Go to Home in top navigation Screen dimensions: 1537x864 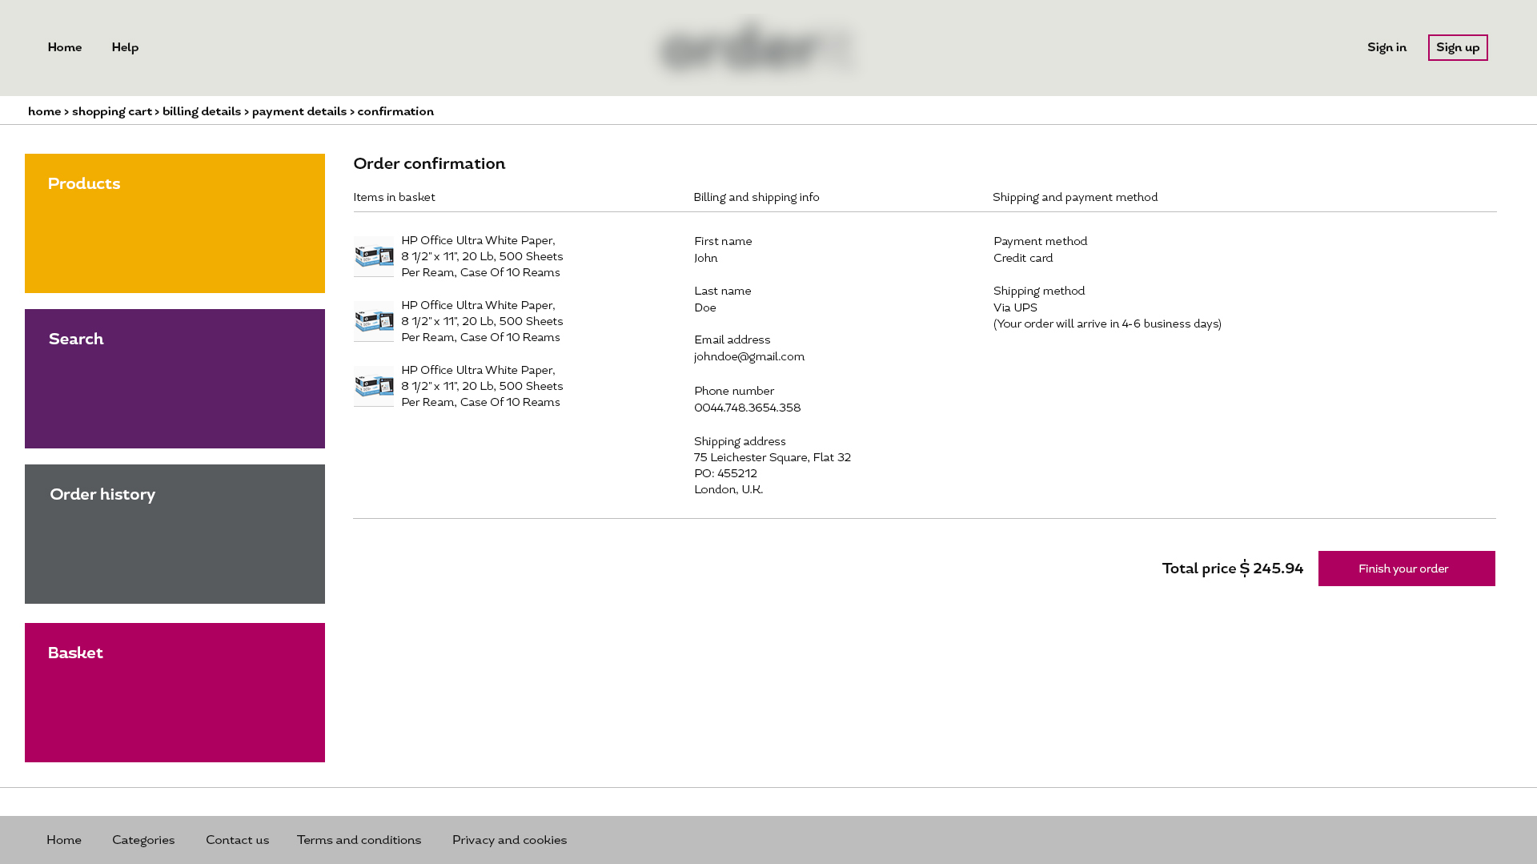65,47
